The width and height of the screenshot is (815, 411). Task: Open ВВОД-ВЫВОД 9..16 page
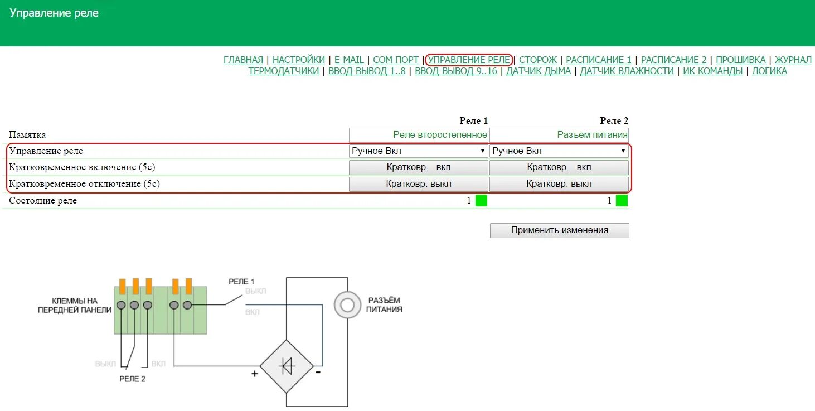pos(456,71)
